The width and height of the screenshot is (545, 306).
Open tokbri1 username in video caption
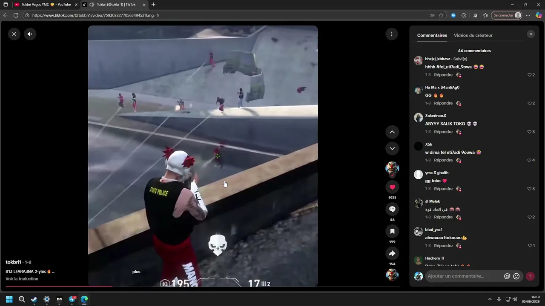[x=13, y=262]
